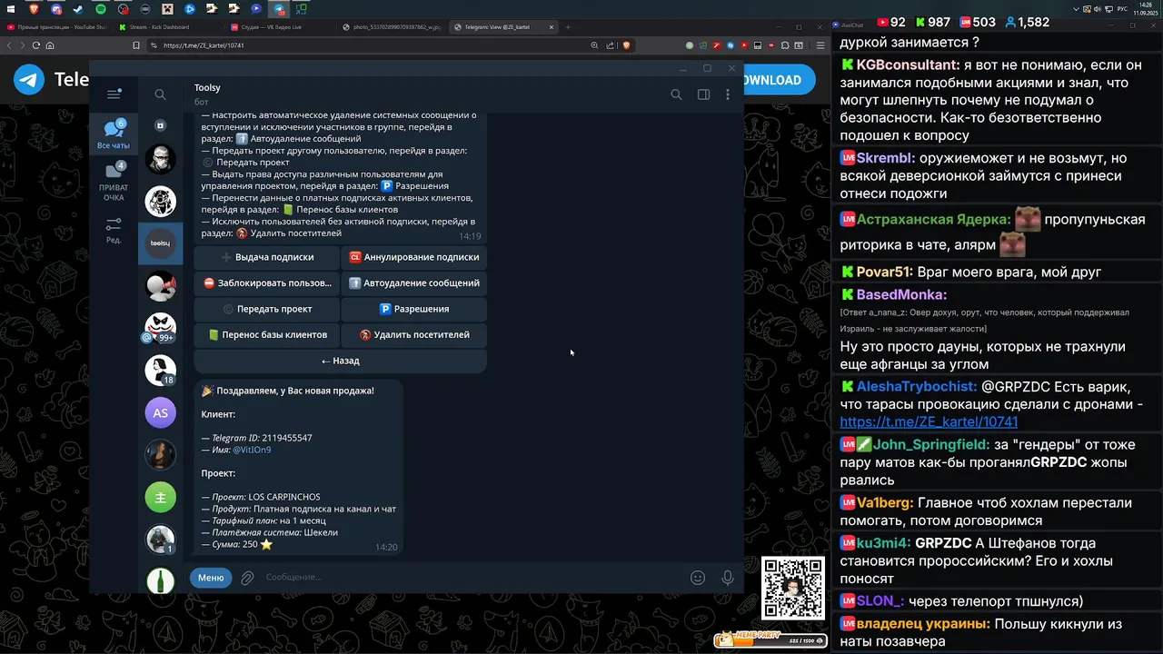The width and height of the screenshot is (1163, 654).
Task: Open the Toolsy bot profile header
Action: pos(207,94)
